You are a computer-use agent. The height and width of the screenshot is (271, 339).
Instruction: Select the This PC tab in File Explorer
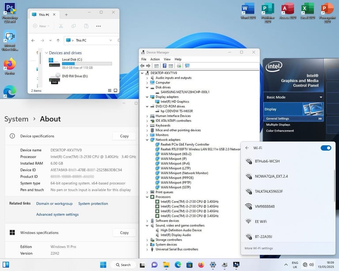44,15
